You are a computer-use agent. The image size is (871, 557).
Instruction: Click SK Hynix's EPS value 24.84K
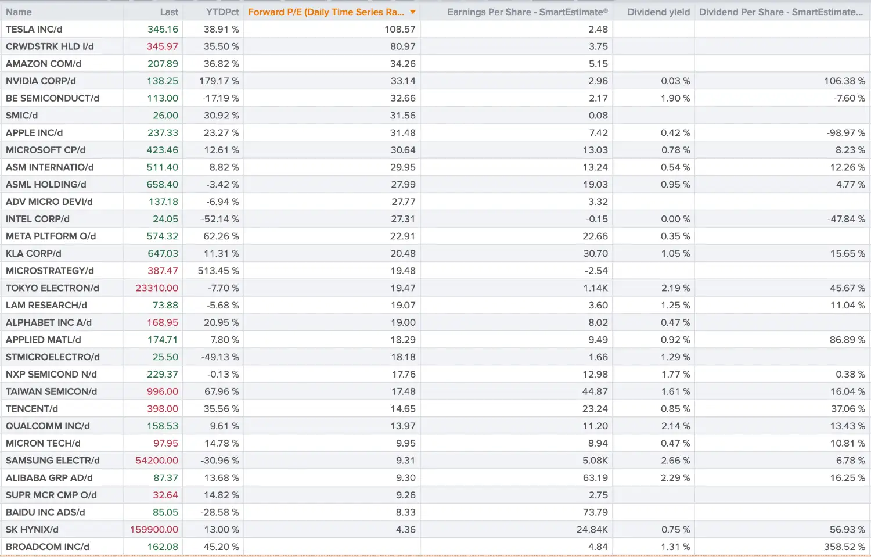(592, 530)
